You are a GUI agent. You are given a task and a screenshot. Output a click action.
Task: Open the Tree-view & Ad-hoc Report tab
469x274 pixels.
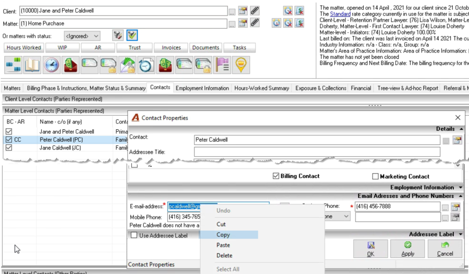click(x=408, y=88)
